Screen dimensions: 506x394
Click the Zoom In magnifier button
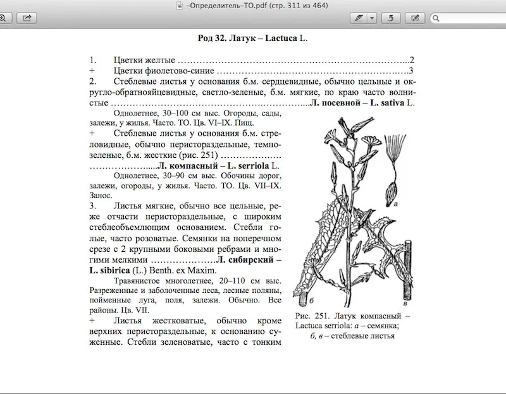pyautogui.click(x=4, y=18)
